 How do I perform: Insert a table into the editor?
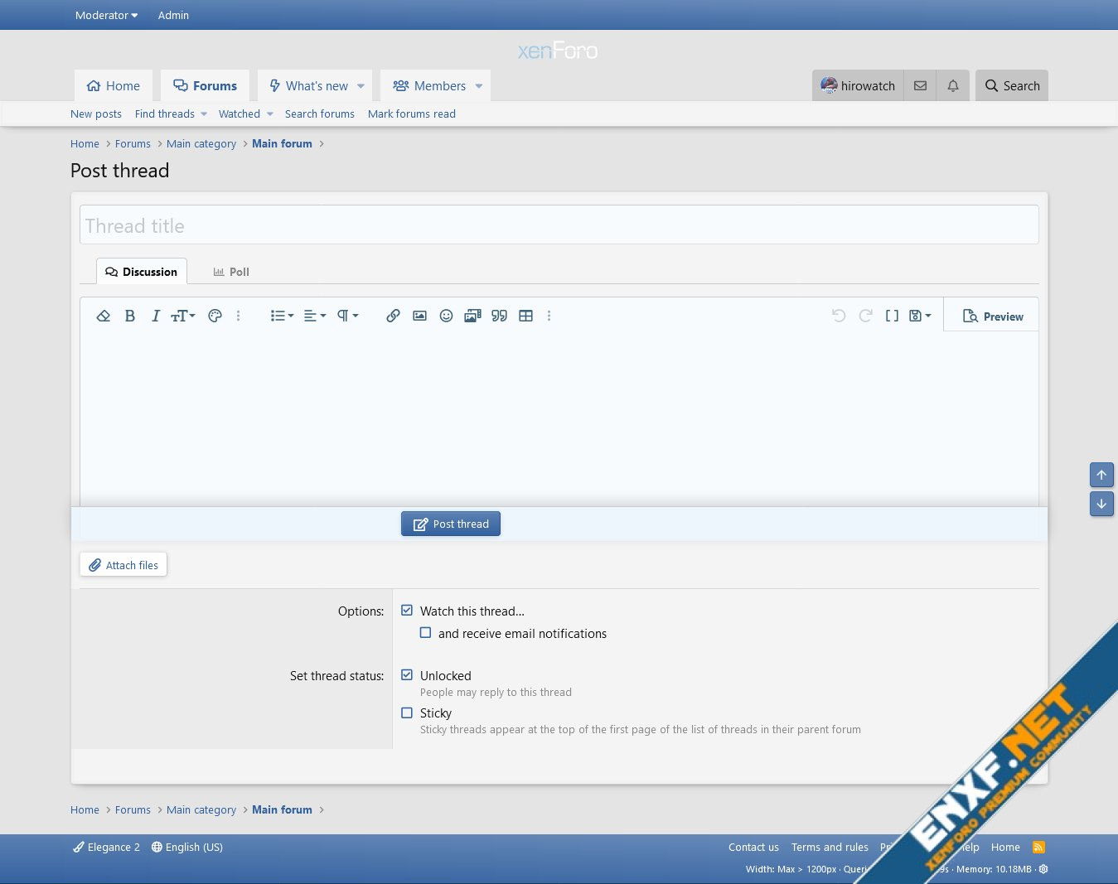(525, 316)
